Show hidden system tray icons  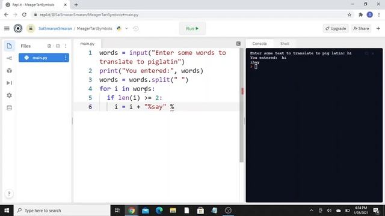pyautogui.click(x=312, y=211)
